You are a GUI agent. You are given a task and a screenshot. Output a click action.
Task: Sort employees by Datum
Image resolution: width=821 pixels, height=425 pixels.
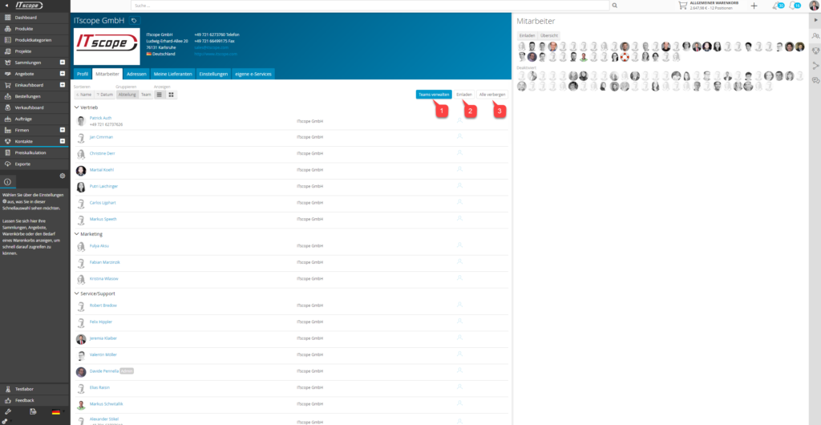pos(105,95)
